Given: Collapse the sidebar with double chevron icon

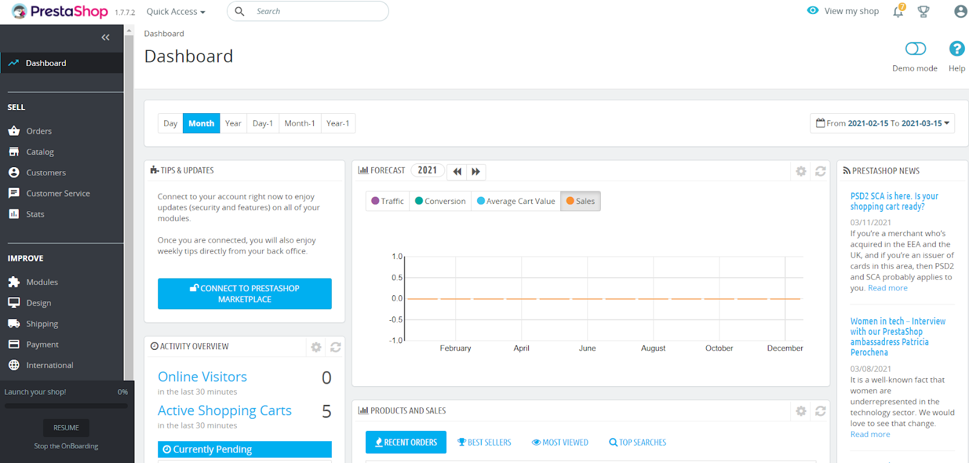Looking at the screenshot, I should pyautogui.click(x=105, y=38).
